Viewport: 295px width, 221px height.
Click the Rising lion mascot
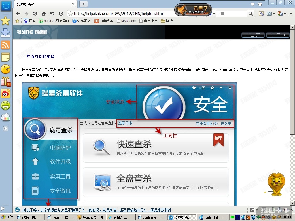(x=276, y=184)
